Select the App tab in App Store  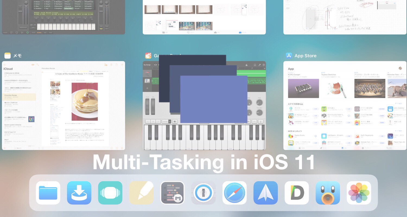pyautogui.click(x=344, y=148)
